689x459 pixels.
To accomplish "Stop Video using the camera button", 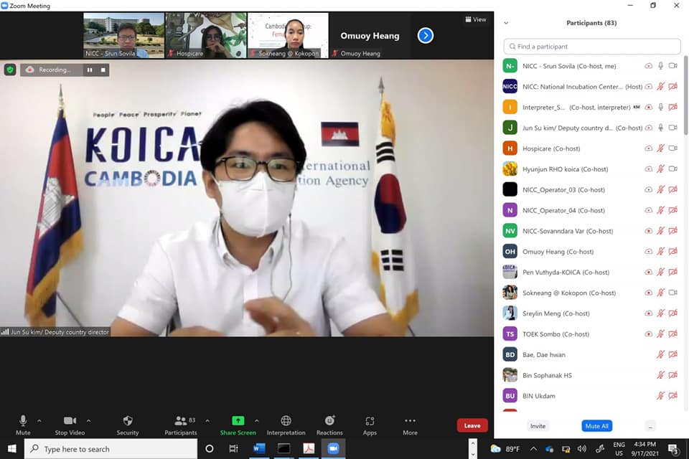I will pos(70,425).
